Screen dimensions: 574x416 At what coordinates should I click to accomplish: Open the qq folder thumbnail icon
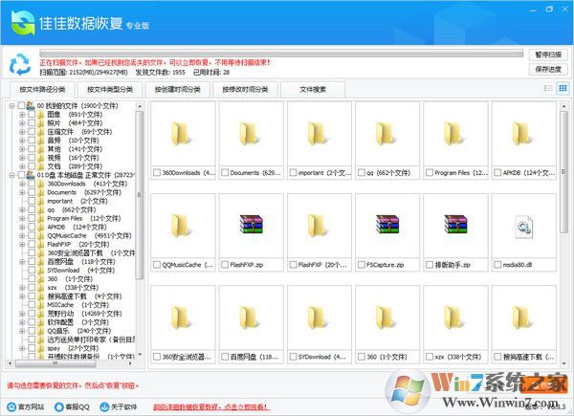pos(386,134)
